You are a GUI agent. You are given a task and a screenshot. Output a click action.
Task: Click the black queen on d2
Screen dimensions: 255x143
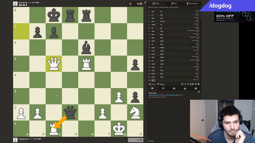click(x=70, y=112)
